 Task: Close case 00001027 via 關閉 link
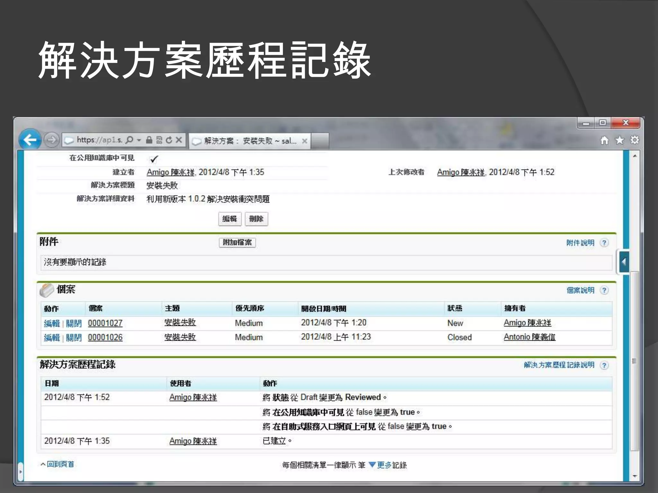(x=74, y=323)
